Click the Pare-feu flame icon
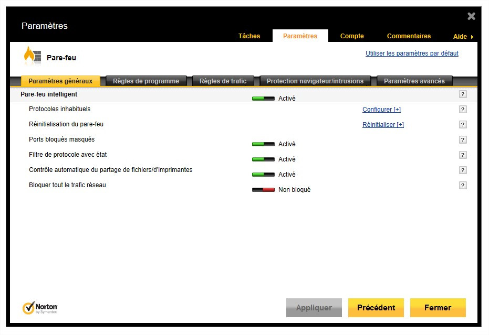Image resolution: width=489 pixels, height=335 pixels. [32, 55]
